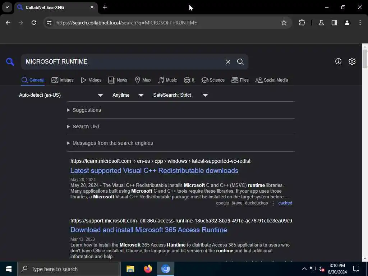This screenshot has height=276, width=368.
Task: Open the Auto-detect (en-US) language dropdown
Action: tap(61, 95)
